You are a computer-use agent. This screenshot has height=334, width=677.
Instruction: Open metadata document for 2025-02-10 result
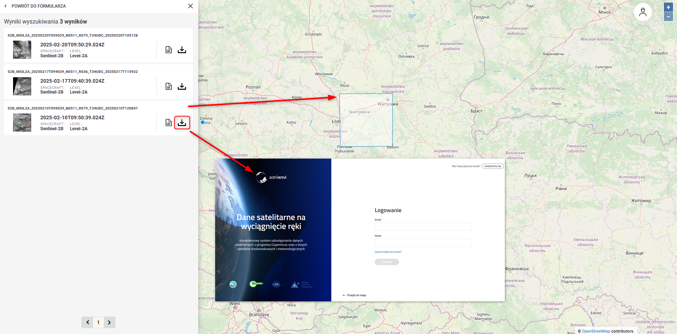[169, 123]
